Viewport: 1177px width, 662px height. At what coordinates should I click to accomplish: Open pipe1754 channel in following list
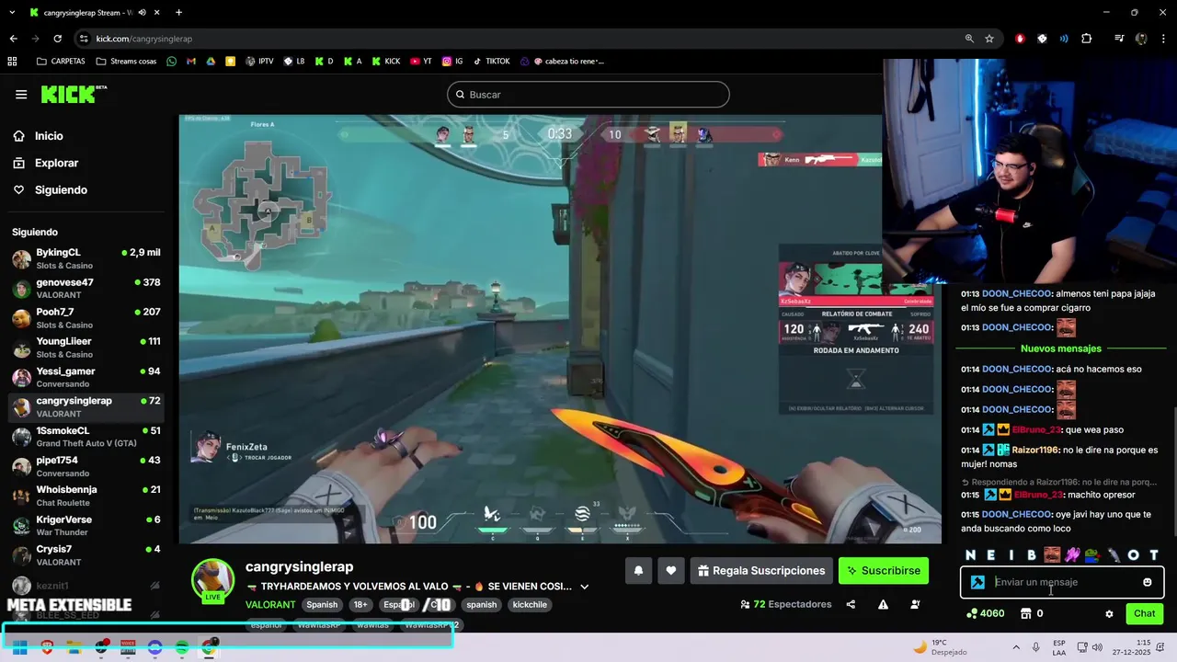pos(86,466)
